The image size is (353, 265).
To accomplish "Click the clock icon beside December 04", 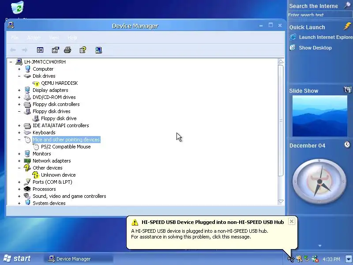I will pyautogui.click(x=347, y=144).
